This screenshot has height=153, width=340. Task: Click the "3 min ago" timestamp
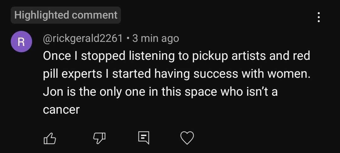tap(156, 39)
